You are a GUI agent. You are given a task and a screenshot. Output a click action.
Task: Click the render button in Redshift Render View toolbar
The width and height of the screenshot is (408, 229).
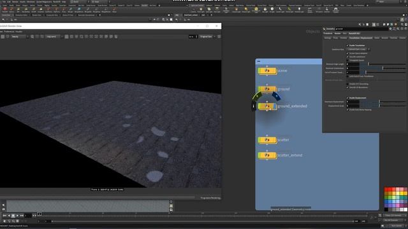3,37
